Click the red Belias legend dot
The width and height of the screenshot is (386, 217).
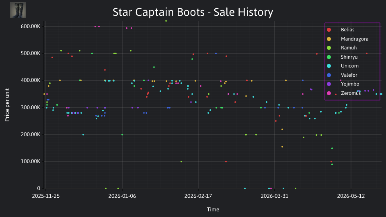(x=329, y=30)
